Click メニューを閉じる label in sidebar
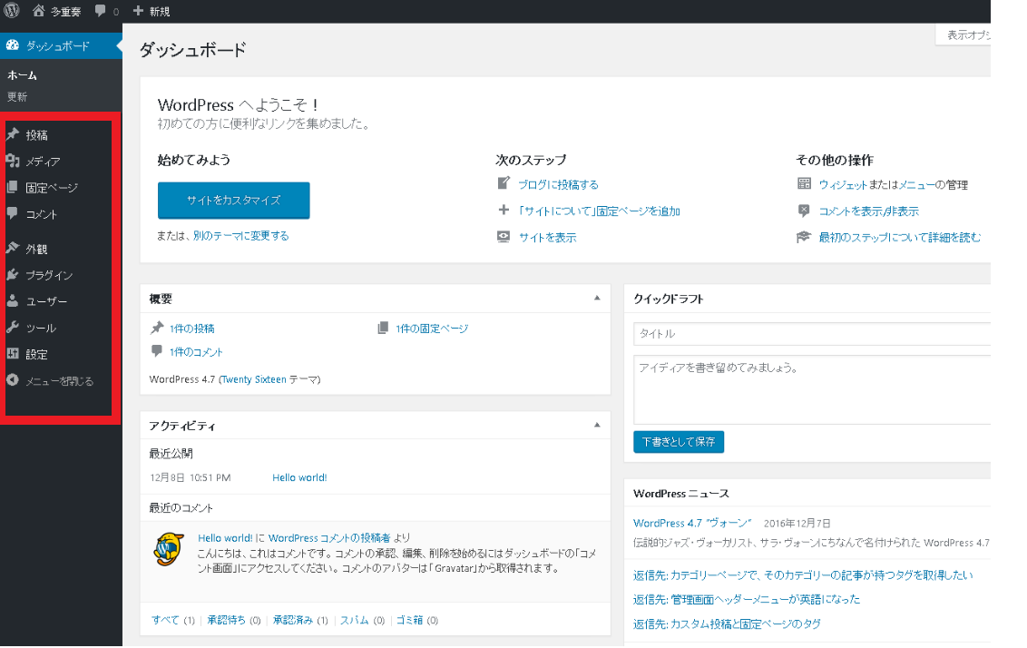The width and height of the screenshot is (1027, 648). point(60,380)
